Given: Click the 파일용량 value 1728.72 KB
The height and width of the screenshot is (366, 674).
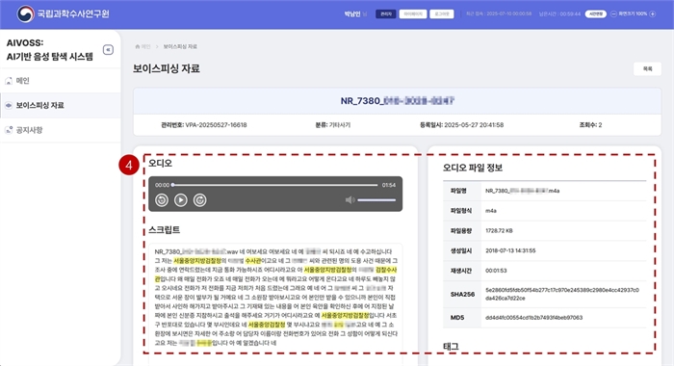Looking at the screenshot, I should [x=499, y=231].
